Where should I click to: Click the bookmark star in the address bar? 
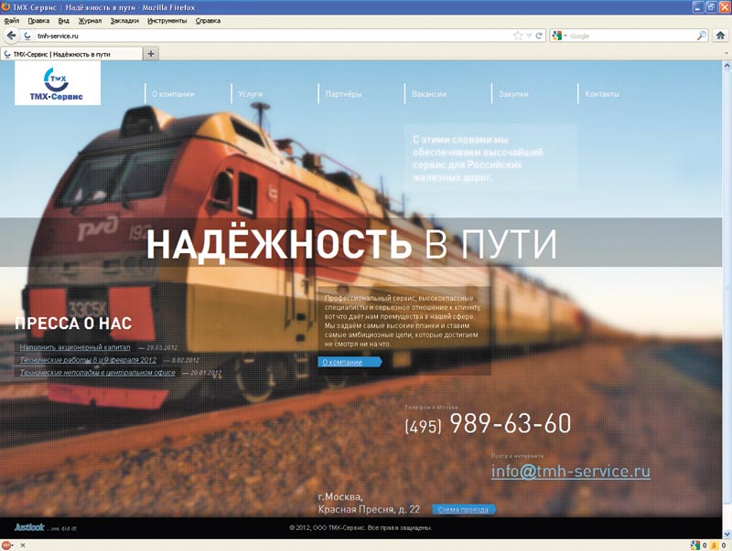pyautogui.click(x=518, y=36)
